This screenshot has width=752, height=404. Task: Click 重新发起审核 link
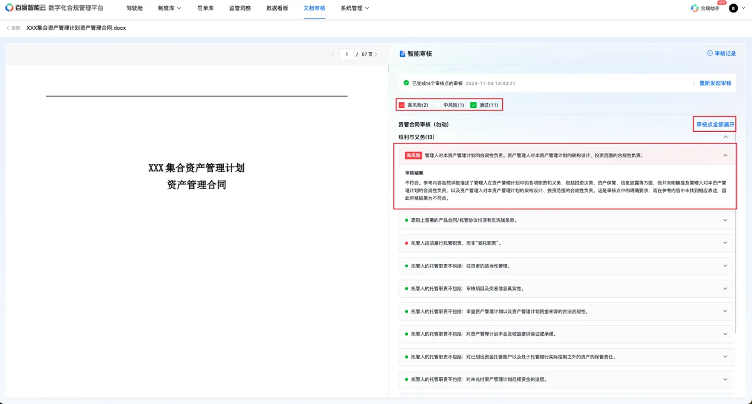(x=715, y=83)
